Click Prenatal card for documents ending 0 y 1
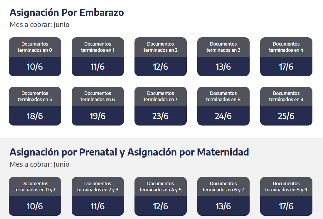Screen dimensions: 323x219 pos(35,196)
